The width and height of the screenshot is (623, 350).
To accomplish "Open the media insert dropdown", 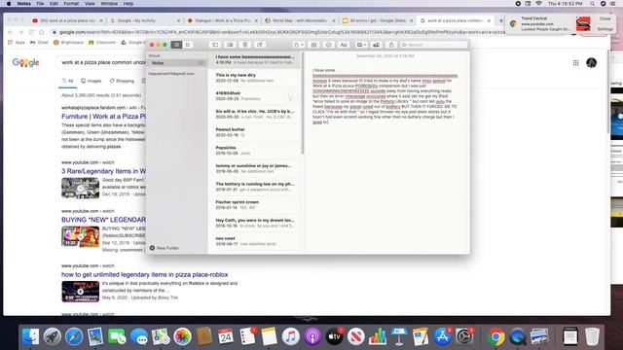I will click(361, 45).
